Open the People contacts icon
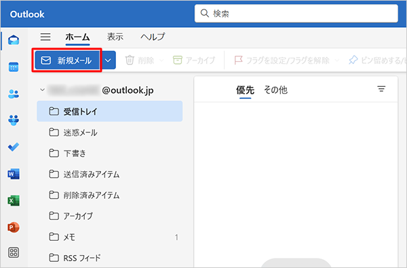 tap(14, 94)
